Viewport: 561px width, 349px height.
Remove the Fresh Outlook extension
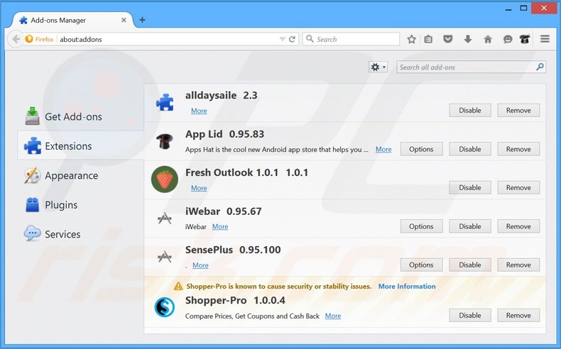tap(518, 187)
